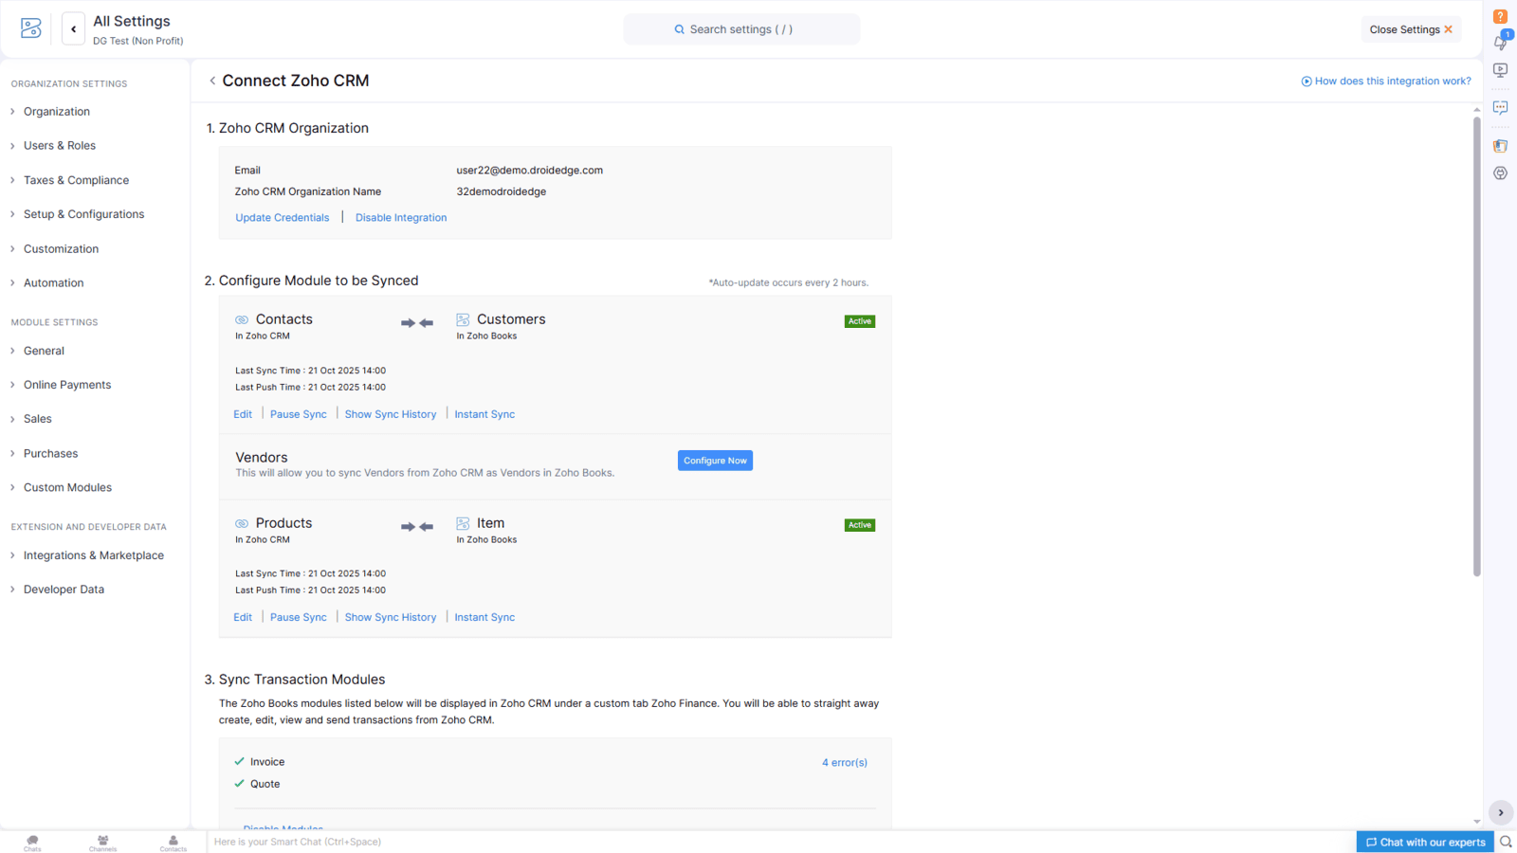
Task: Click the search magnifier icon at bottom right
Action: coord(1506,842)
